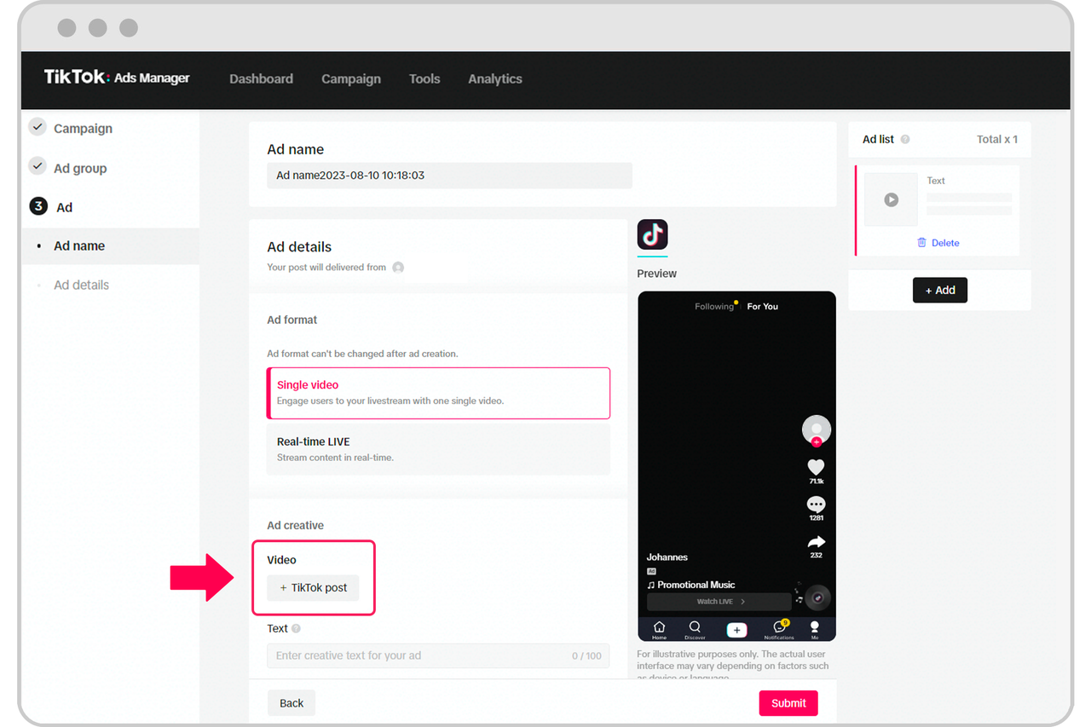The width and height of the screenshot is (1091, 727).
Task: Go to the Campaign step in sidebar
Action: tap(83, 129)
